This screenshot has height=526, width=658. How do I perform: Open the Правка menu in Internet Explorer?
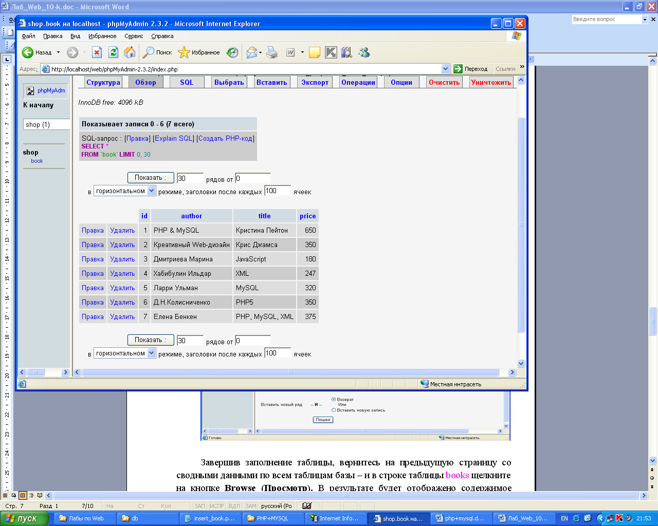click(x=53, y=36)
